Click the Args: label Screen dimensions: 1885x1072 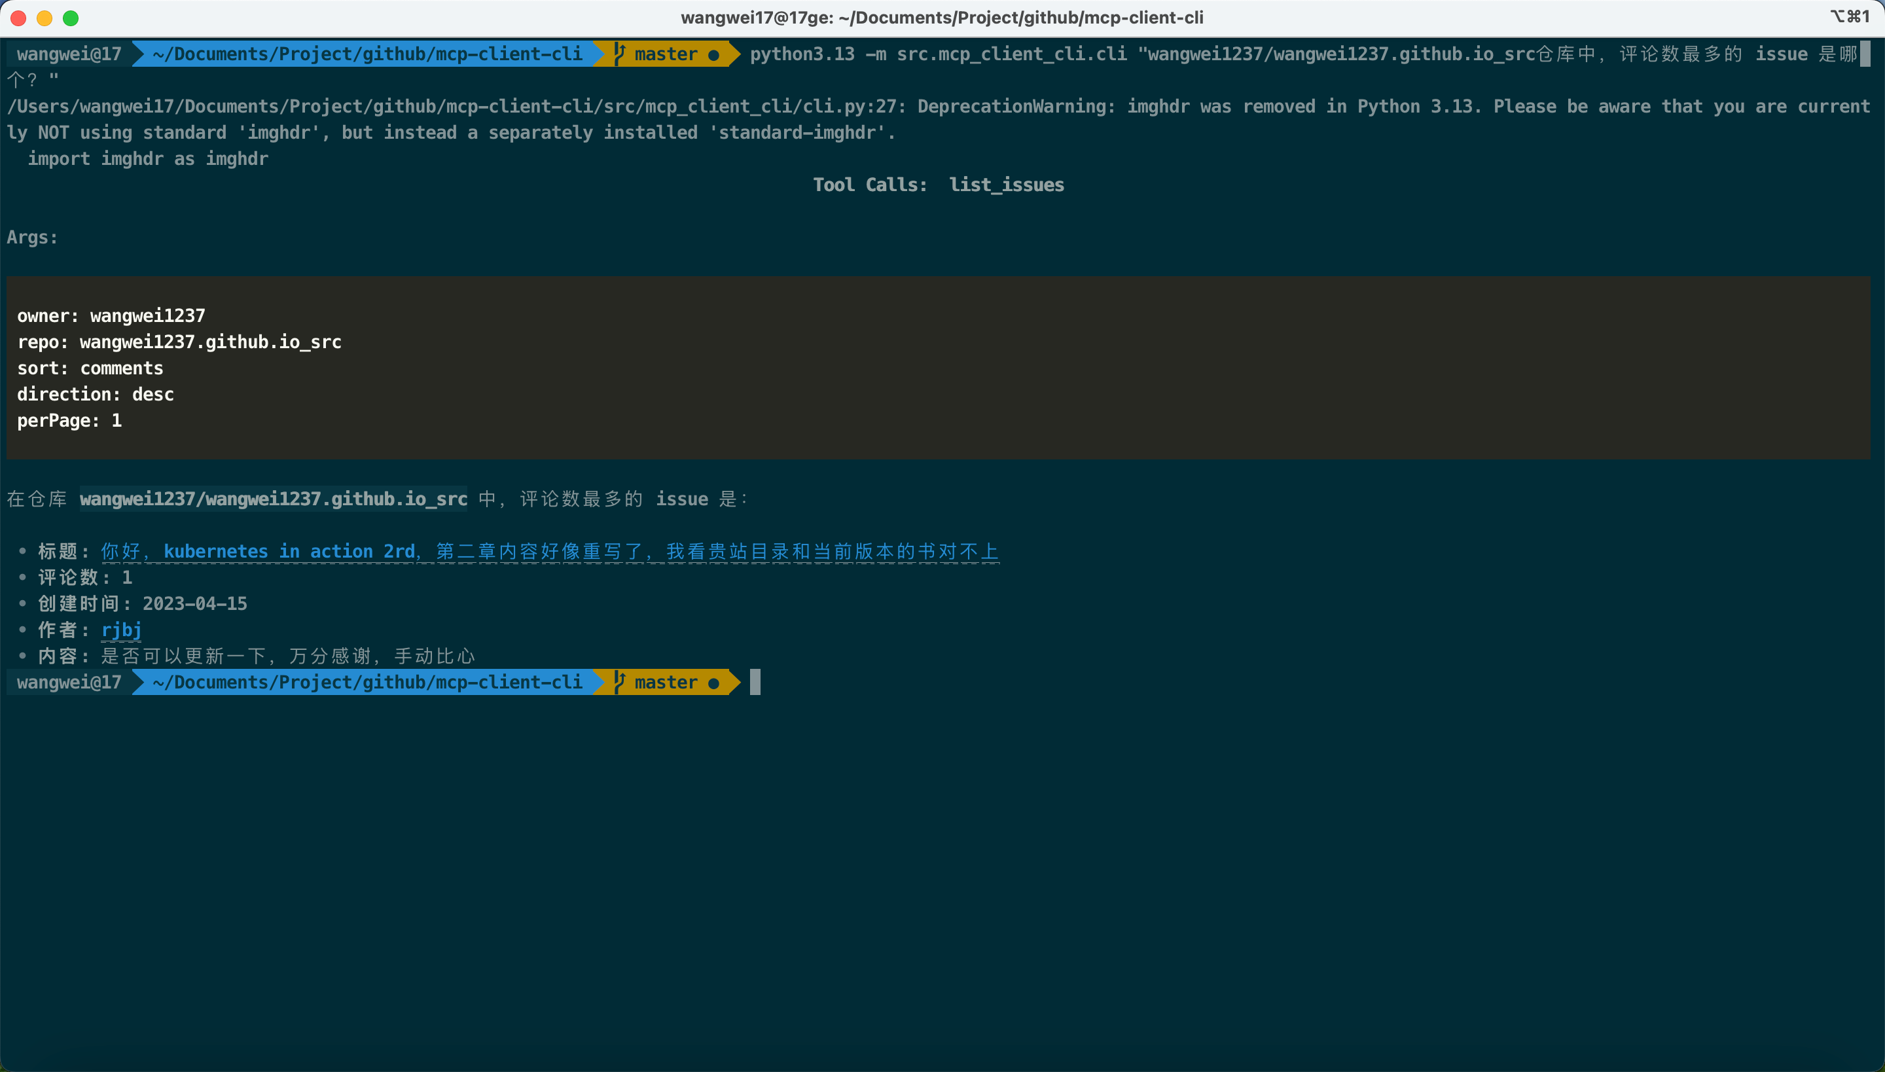33,237
